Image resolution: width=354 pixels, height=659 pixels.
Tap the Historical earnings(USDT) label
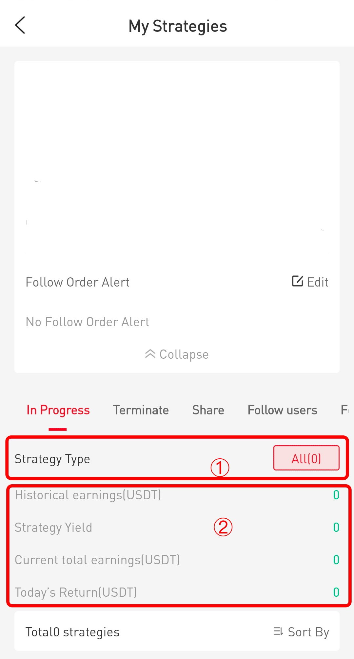coord(88,495)
